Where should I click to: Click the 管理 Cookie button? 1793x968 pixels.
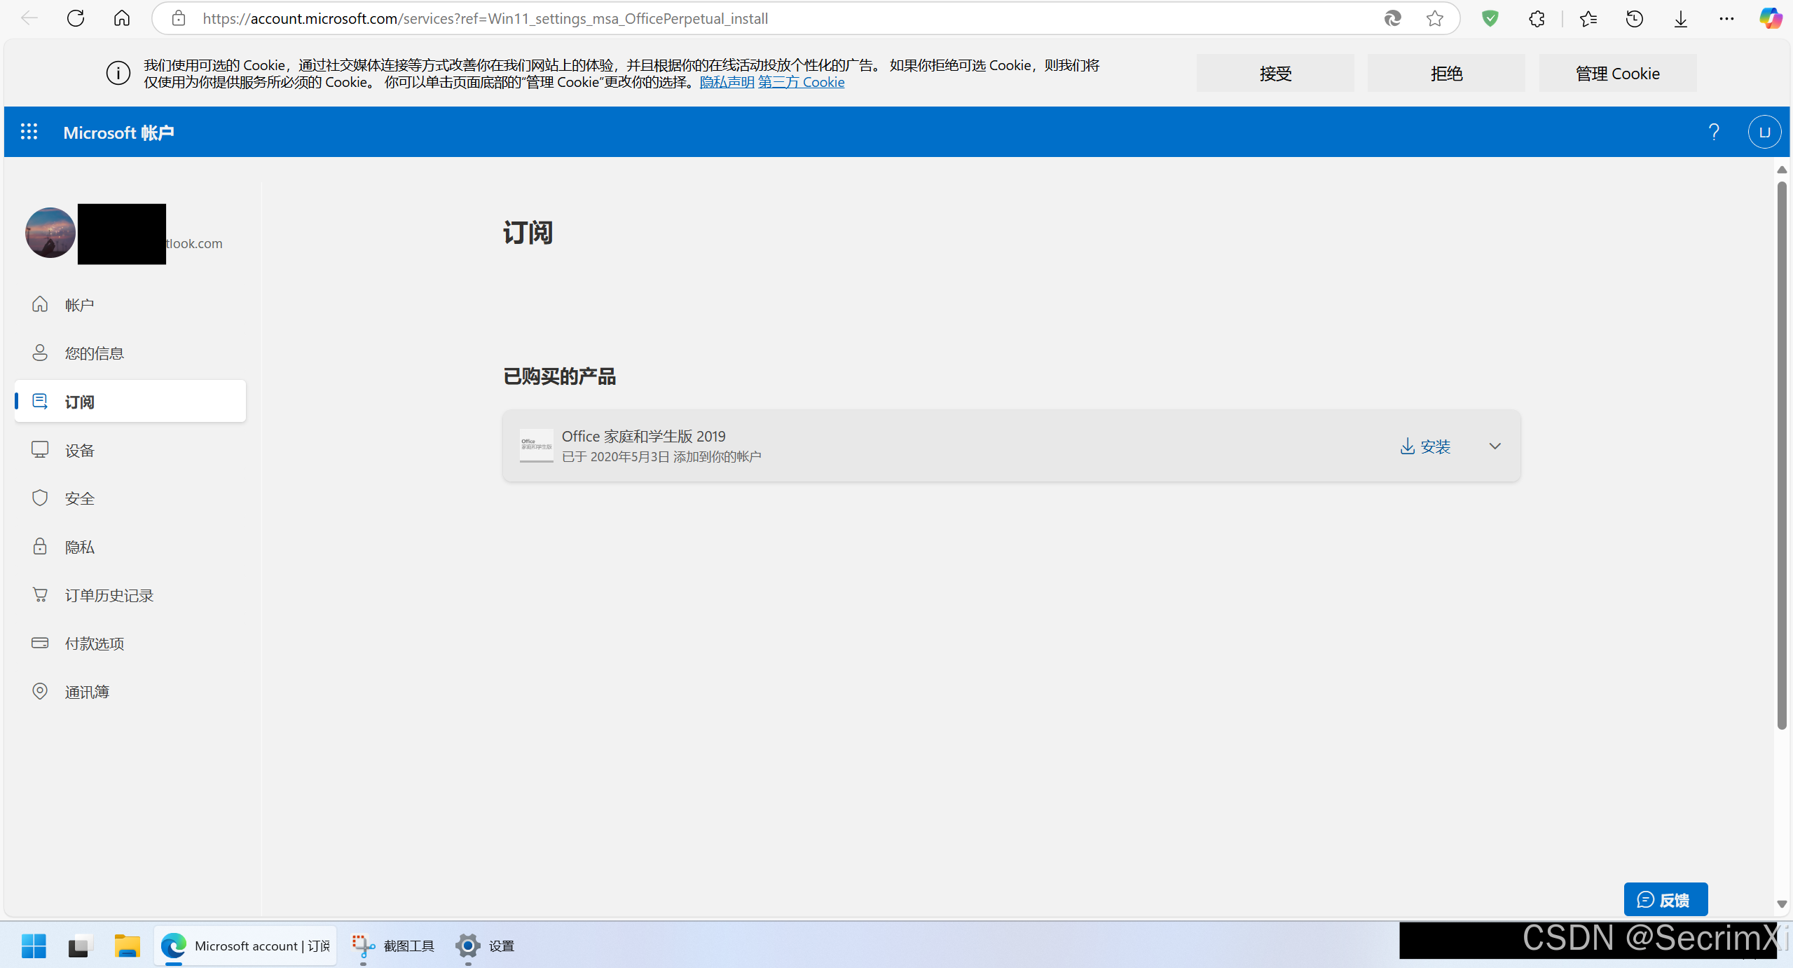click(x=1617, y=73)
